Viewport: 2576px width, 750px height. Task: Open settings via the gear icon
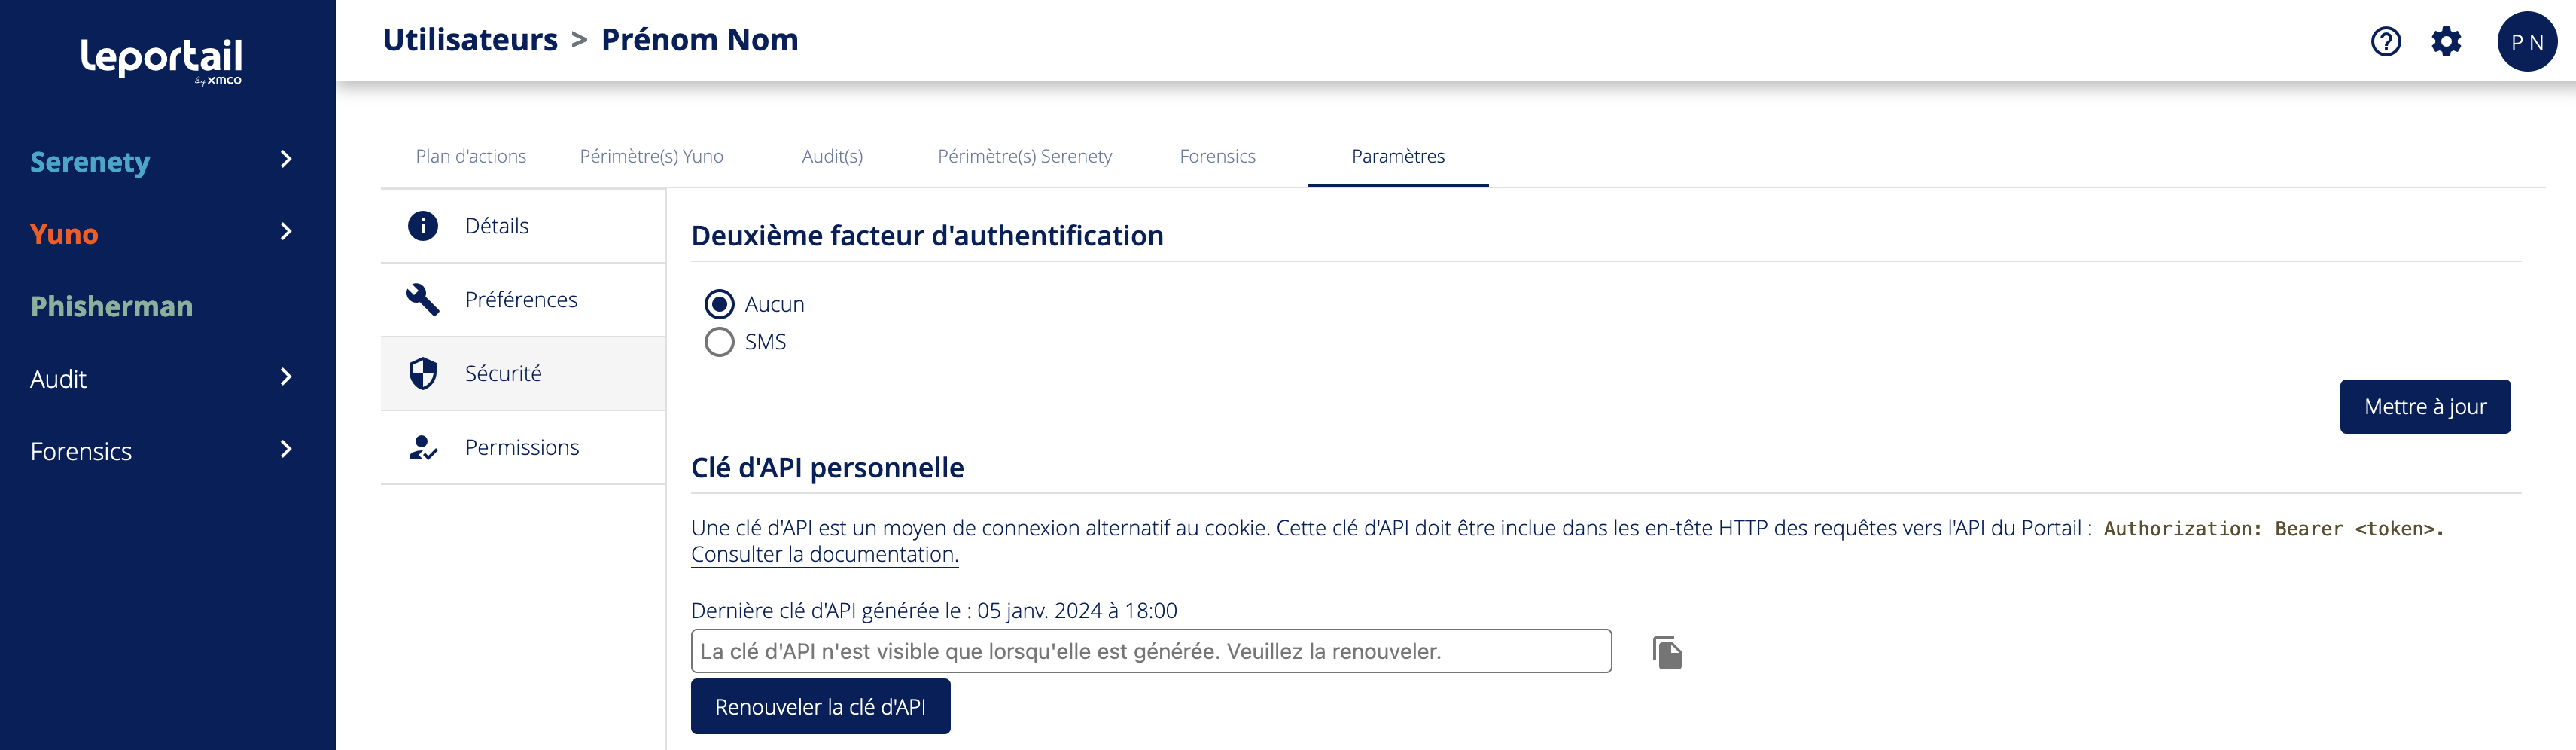pyautogui.click(x=2446, y=42)
